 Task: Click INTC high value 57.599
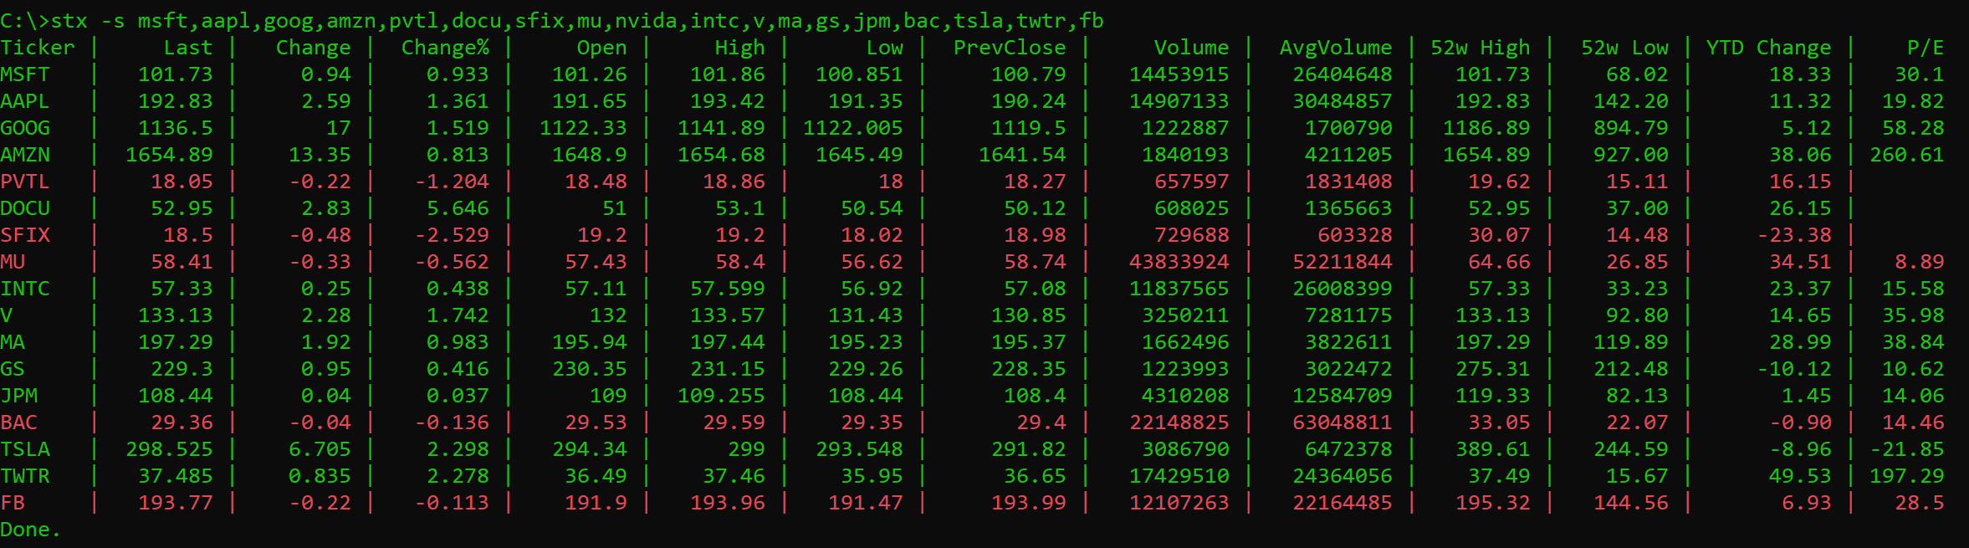pyautogui.click(x=728, y=289)
